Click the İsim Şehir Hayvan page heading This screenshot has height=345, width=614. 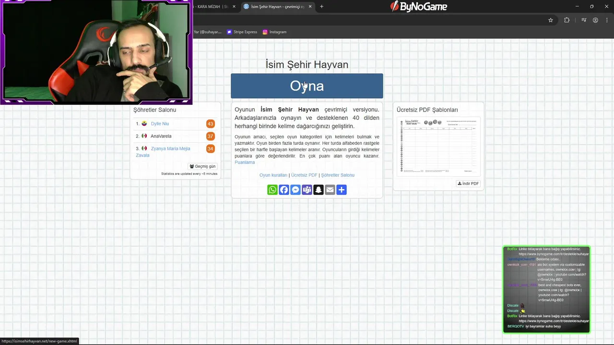307,64
